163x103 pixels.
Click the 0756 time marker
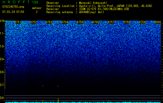[96, 22]
